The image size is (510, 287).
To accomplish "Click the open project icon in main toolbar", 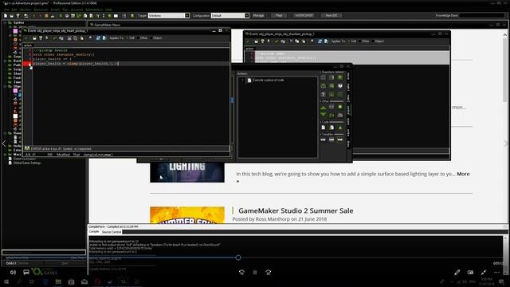I will click(x=11, y=16).
